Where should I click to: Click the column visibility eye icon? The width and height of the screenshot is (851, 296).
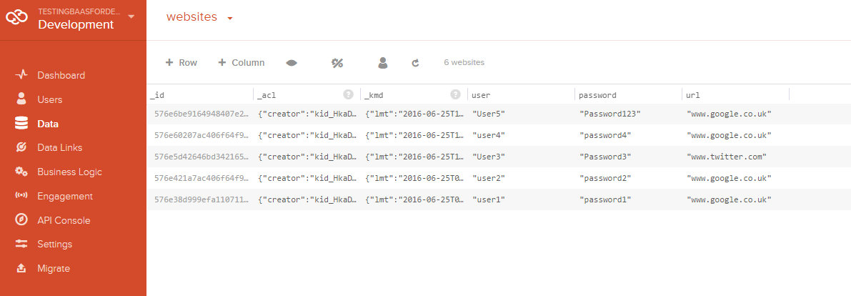click(x=292, y=63)
